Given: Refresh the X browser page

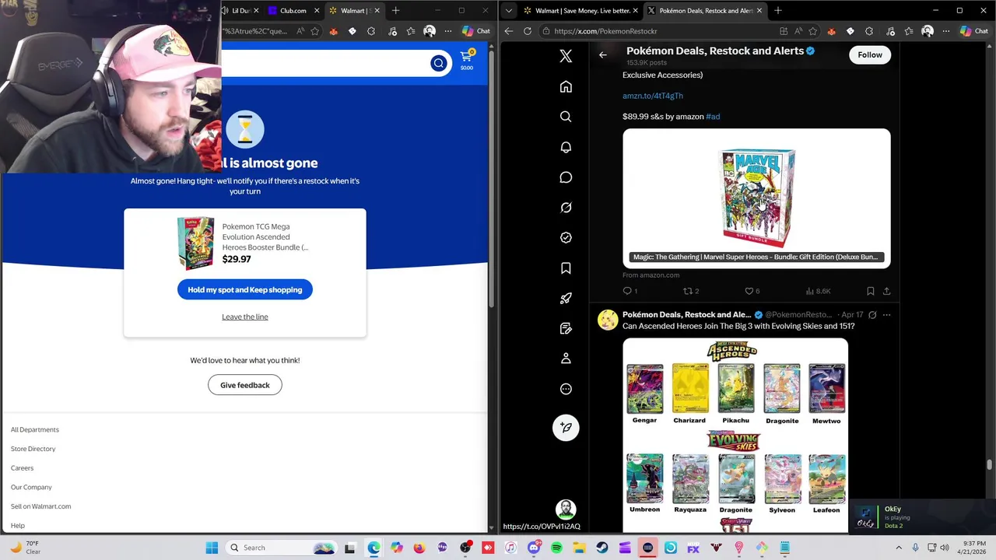Looking at the screenshot, I should coord(528,31).
